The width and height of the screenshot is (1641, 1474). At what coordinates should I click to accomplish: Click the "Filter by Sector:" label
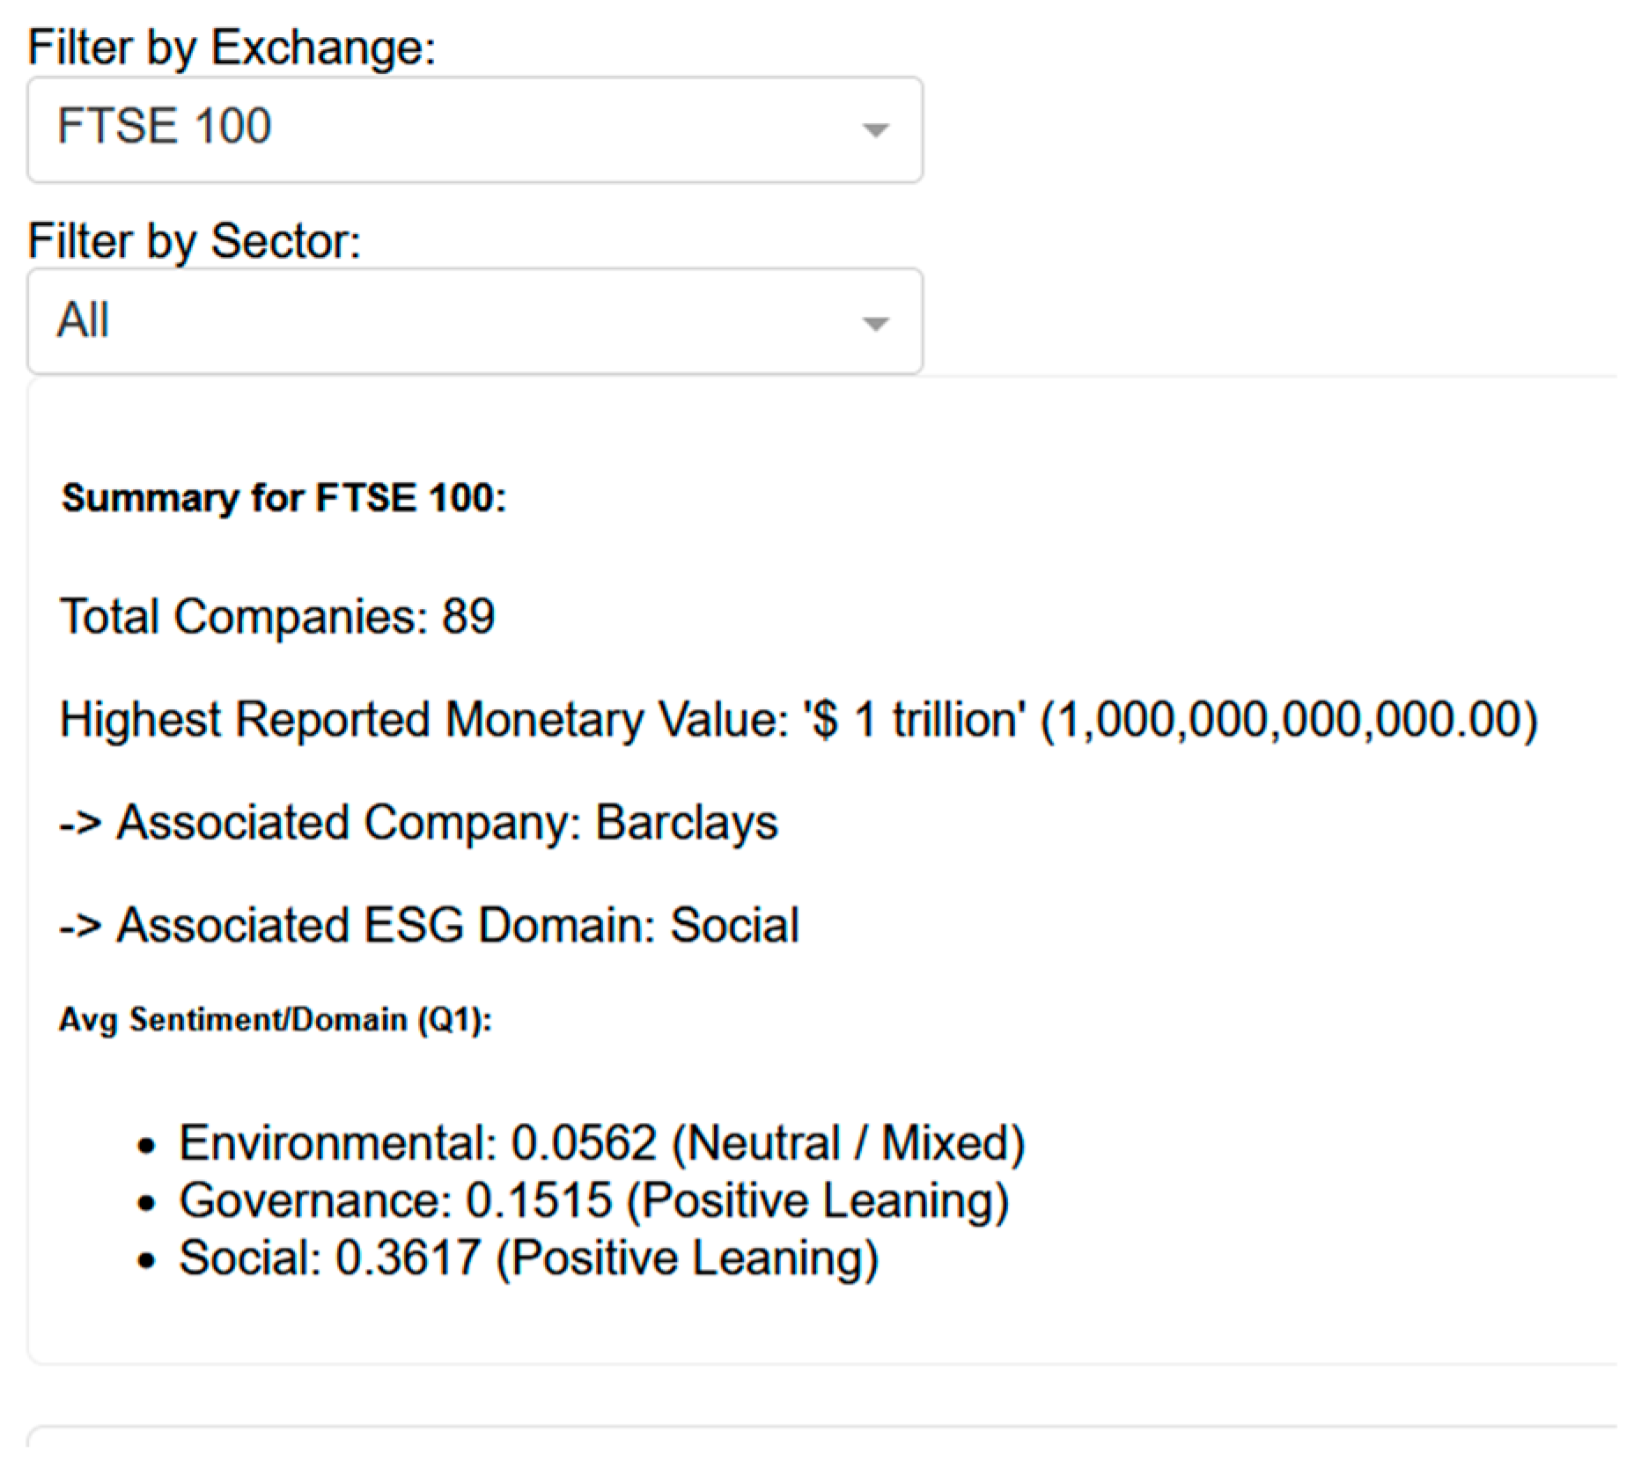click(195, 241)
